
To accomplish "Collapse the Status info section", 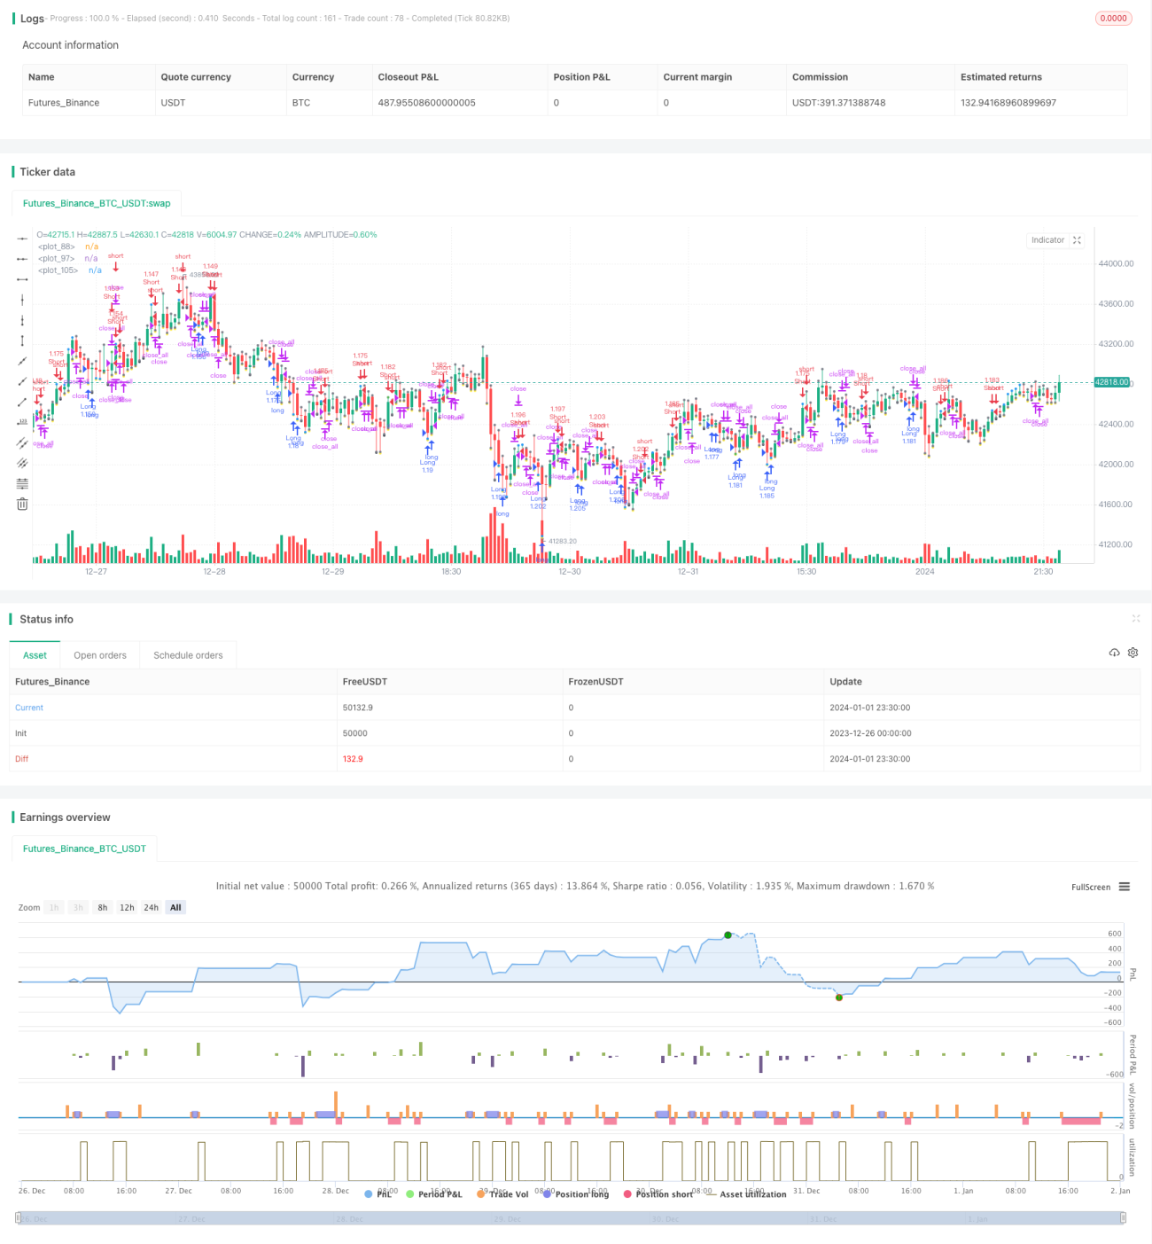I will pos(1136,619).
